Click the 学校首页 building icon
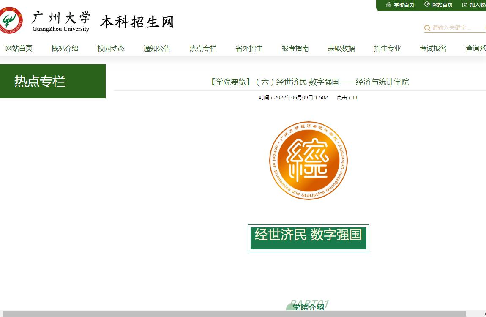Viewport: 486px width, 317px height. (x=389, y=4)
